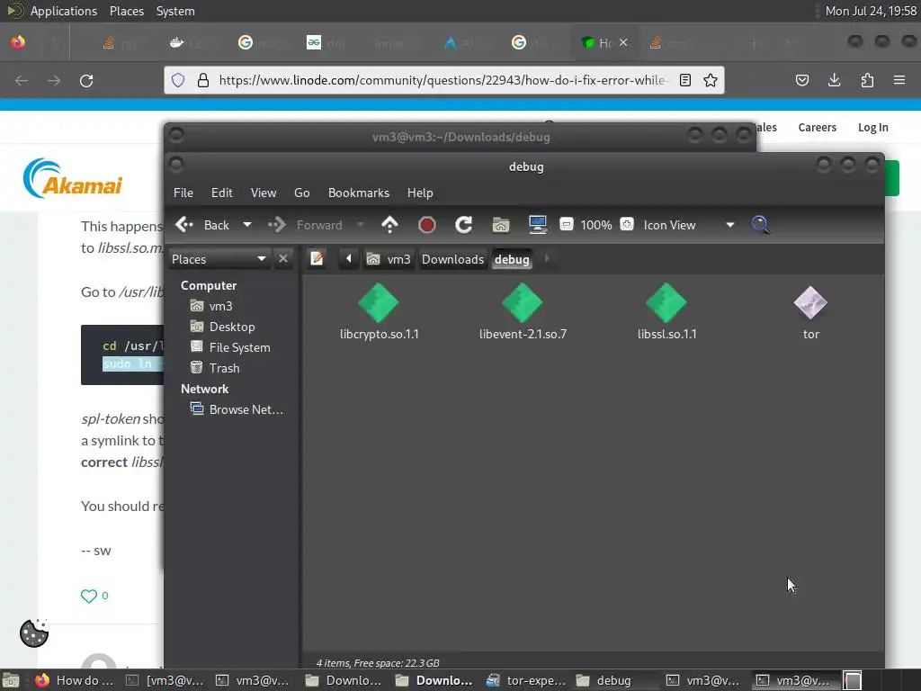Select the libssl.so.1.1 file icon
Screen dimensions: 921x691
[666, 303]
